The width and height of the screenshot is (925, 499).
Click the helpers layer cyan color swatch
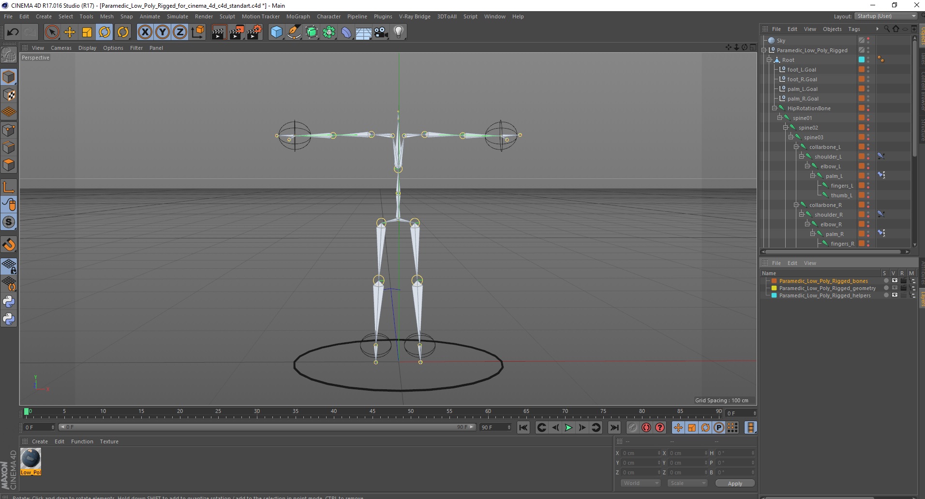[x=774, y=295]
